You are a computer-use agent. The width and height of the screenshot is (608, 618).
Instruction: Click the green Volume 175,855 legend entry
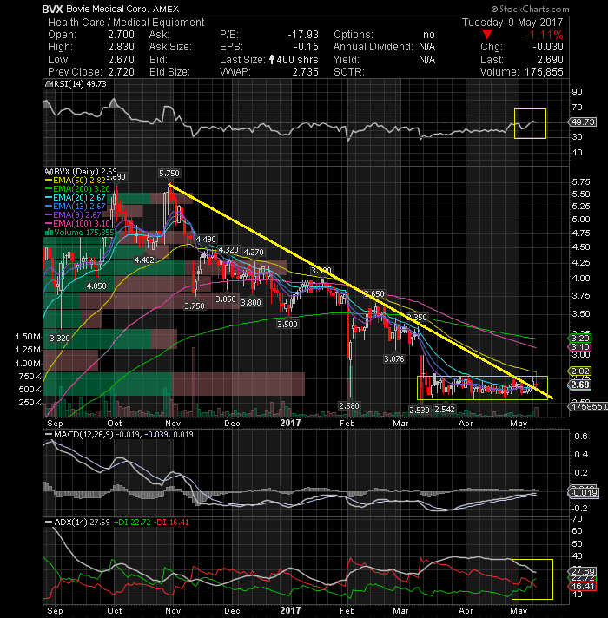click(84, 232)
